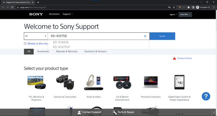Select Audio & Video product image
Image resolution: width=217 pixels, height=116 pixels.
click(94, 82)
